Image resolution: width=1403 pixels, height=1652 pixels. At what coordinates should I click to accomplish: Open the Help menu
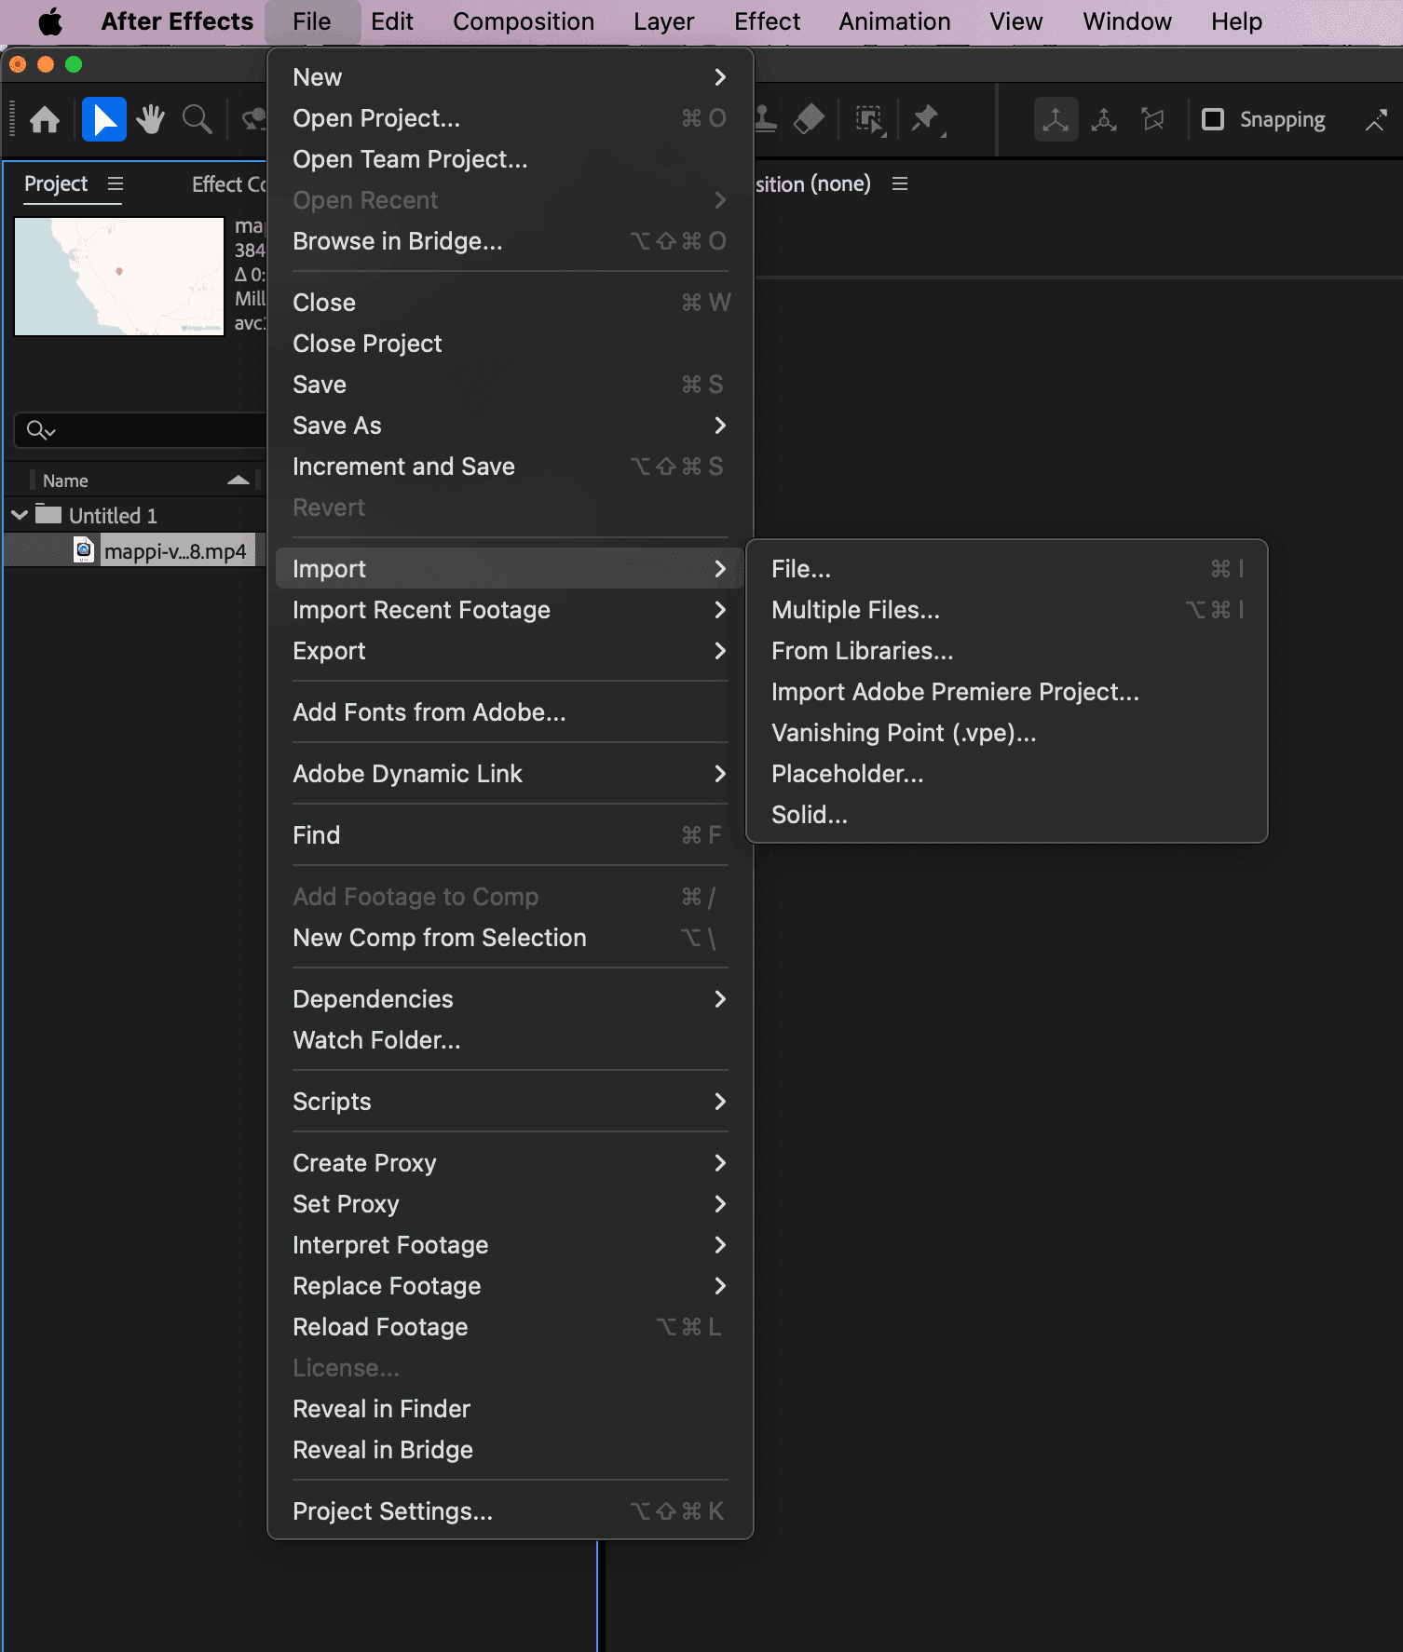coord(1236,21)
